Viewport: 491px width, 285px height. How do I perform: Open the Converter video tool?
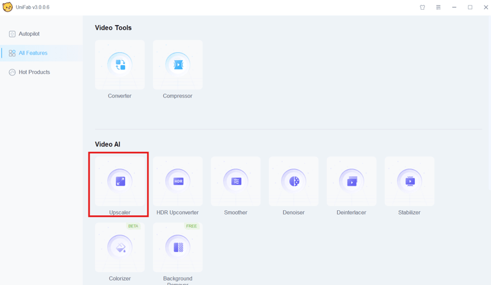(x=120, y=64)
